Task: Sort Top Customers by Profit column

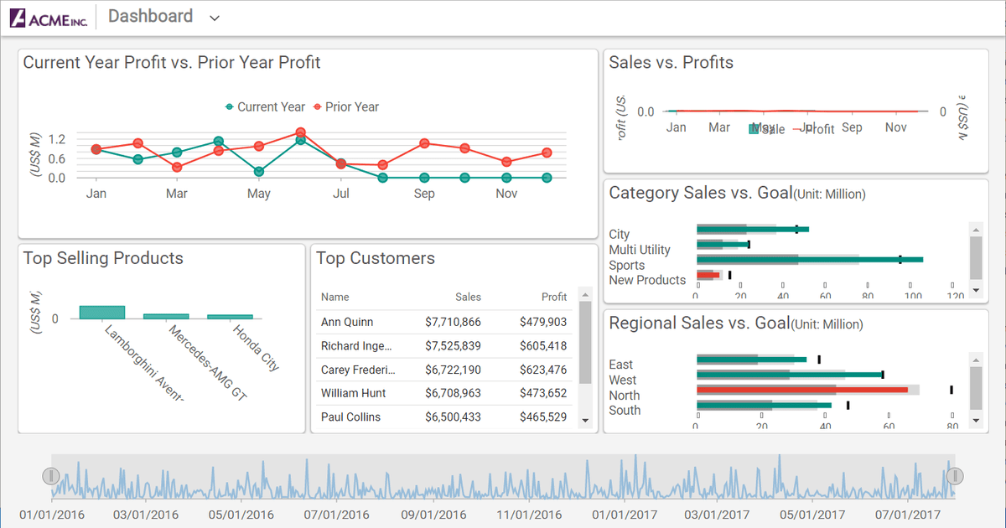Action: 554,297
